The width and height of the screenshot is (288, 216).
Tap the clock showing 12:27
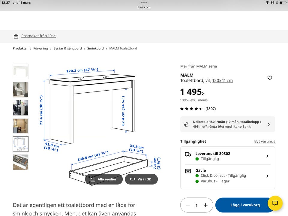tap(6, 3)
